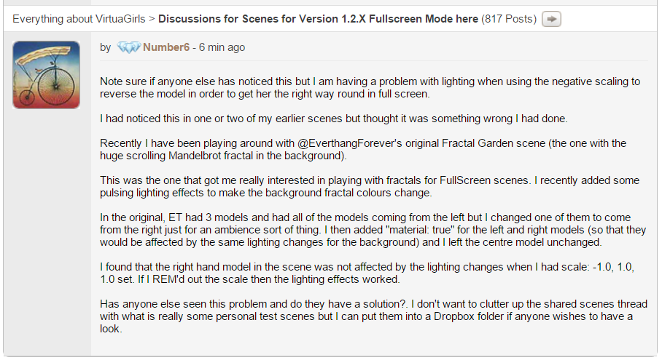Click the breadcrumb ">" separator
The height and width of the screenshot is (360, 662).
(152, 18)
